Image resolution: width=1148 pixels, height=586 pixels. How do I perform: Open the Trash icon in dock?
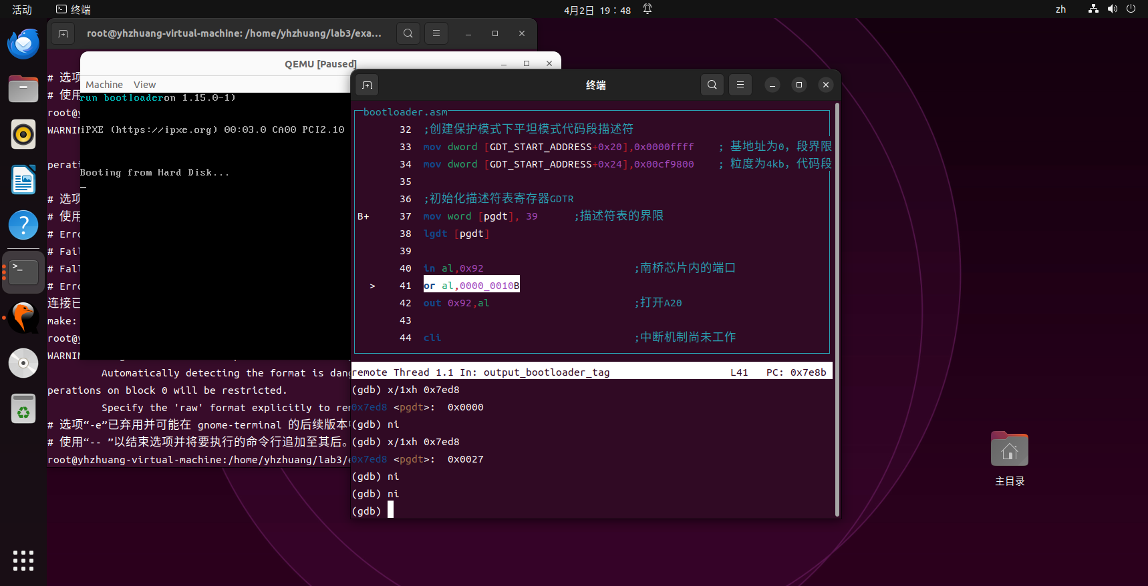click(x=23, y=408)
